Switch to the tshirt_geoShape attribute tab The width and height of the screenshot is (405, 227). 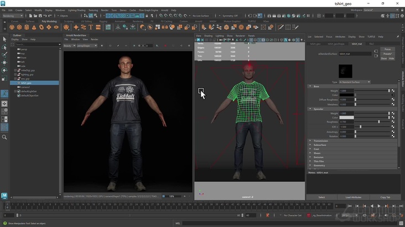[x=336, y=44]
